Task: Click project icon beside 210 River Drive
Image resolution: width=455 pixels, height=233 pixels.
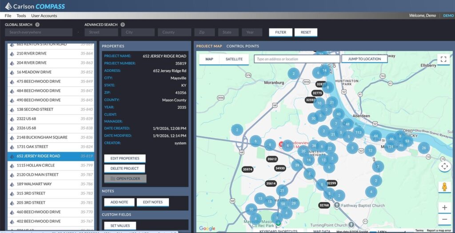Action: tap(12, 54)
